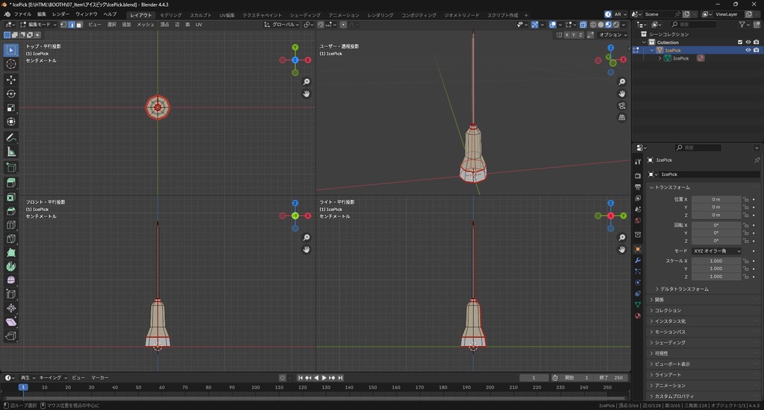Click zoom magnifier in top orthographic viewport
Viewport: 764px width, 410px height.
point(307,82)
